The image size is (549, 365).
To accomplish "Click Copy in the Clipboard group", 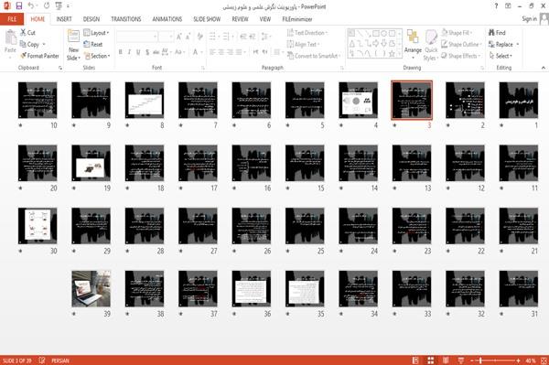I will [29, 44].
